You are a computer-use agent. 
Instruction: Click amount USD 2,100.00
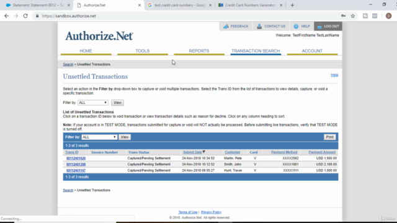pyautogui.click(x=326, y=164)
